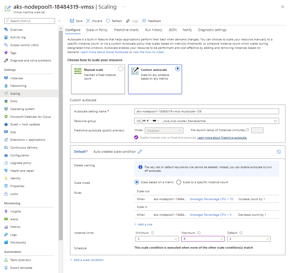The width and height of the screenshot is (289, 273).
Task: Click the Guest + host updates gear icon
Action: click(6, 124)
